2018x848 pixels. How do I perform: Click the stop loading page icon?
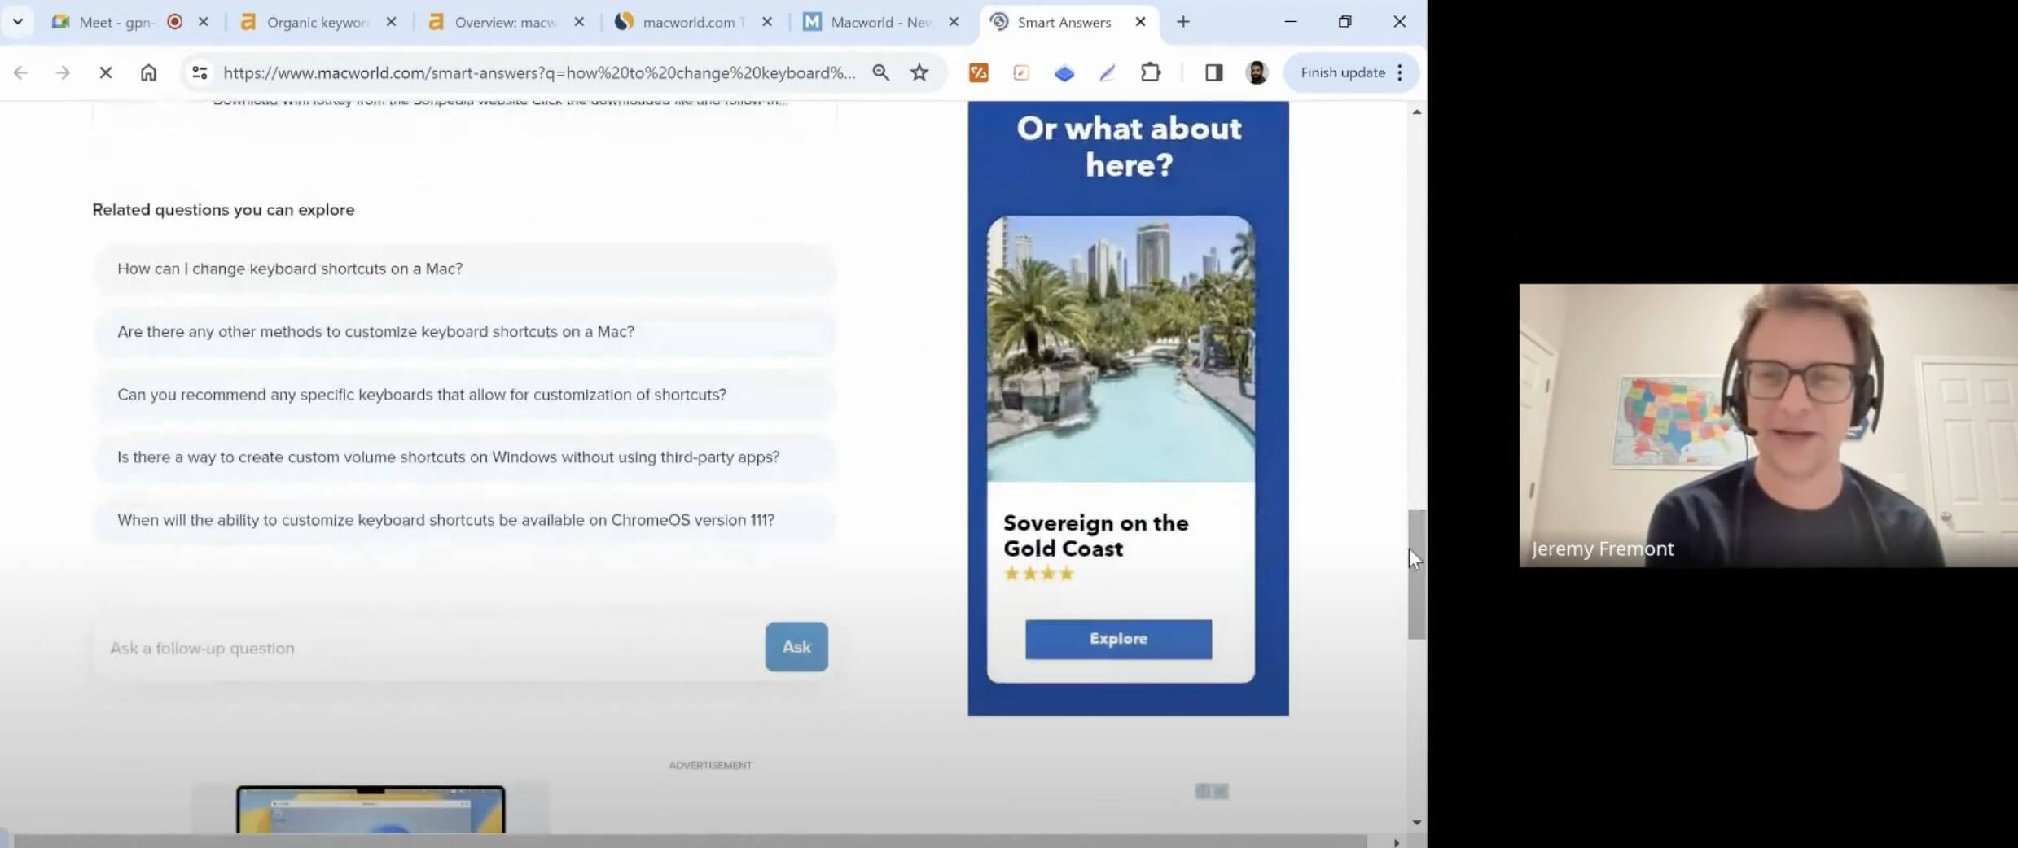point(105,72)
